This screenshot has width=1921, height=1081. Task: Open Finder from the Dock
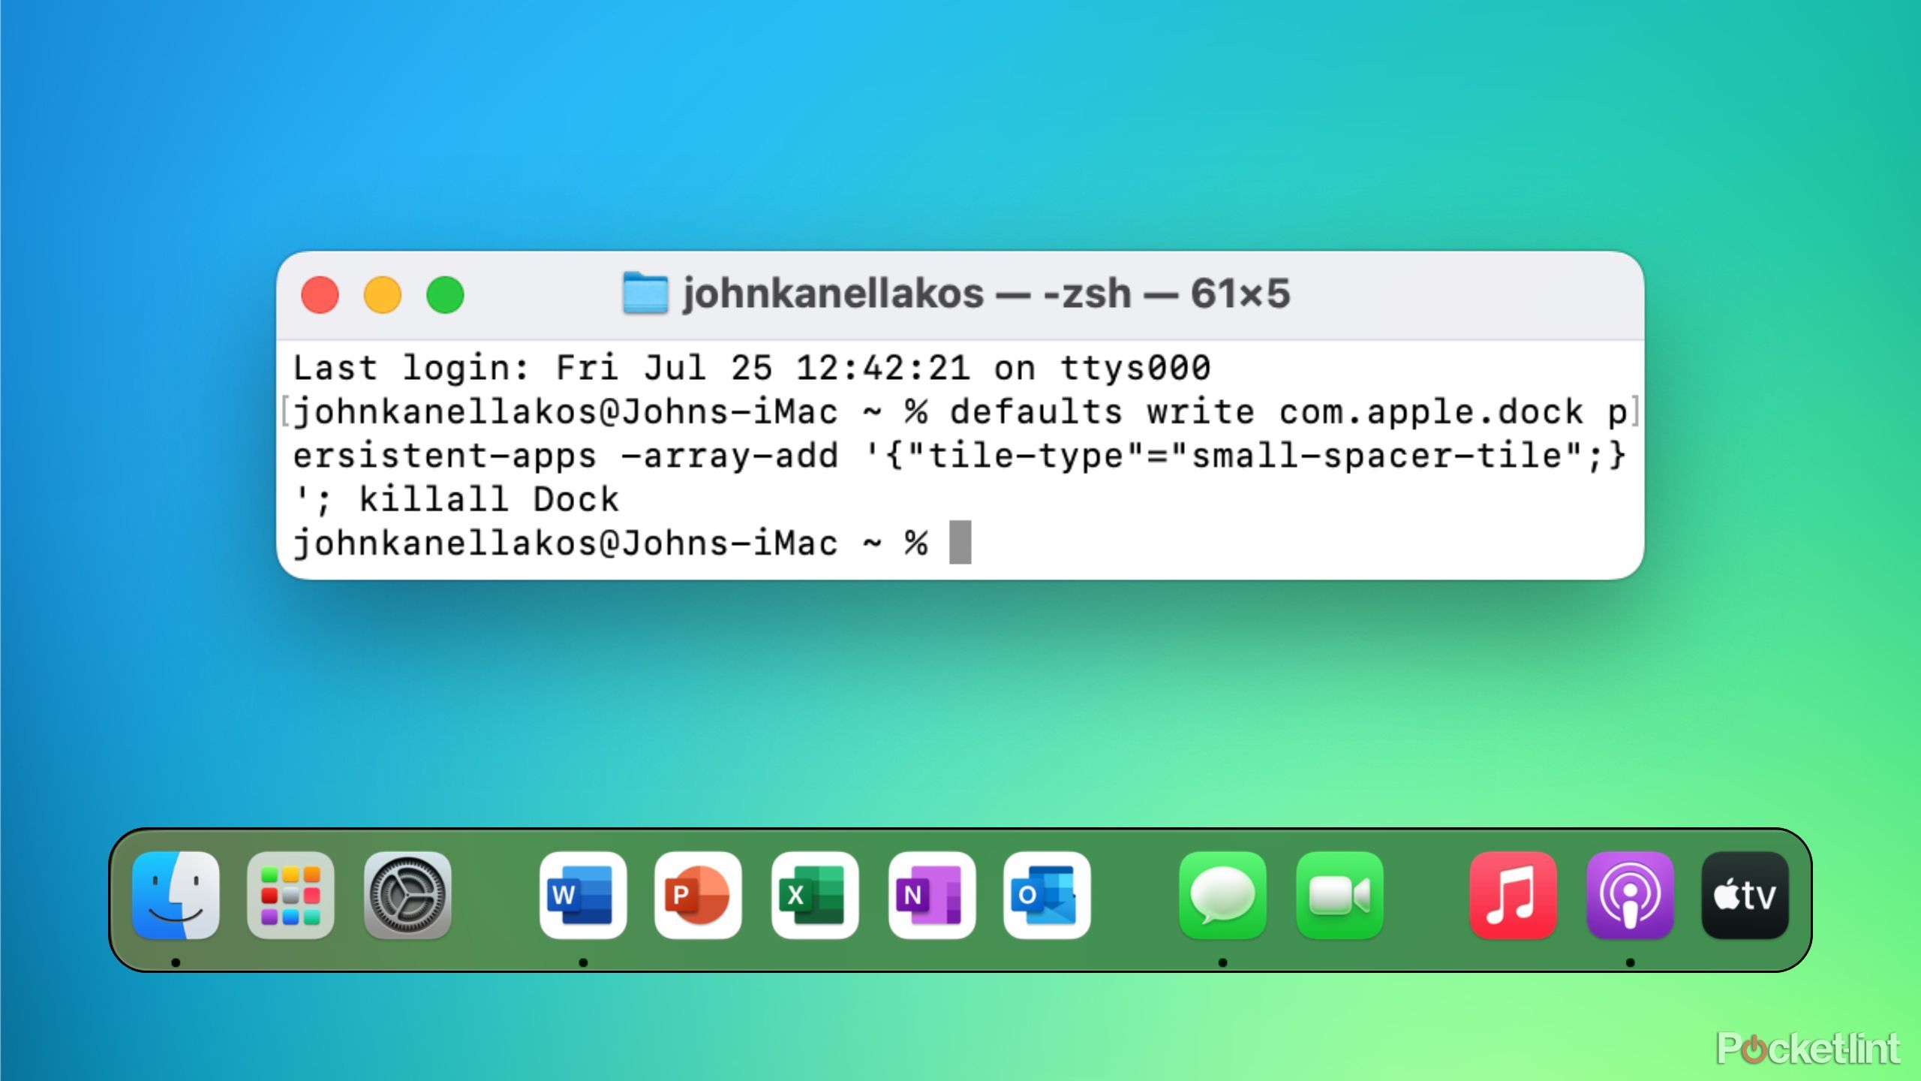click(x=176, y=895)
